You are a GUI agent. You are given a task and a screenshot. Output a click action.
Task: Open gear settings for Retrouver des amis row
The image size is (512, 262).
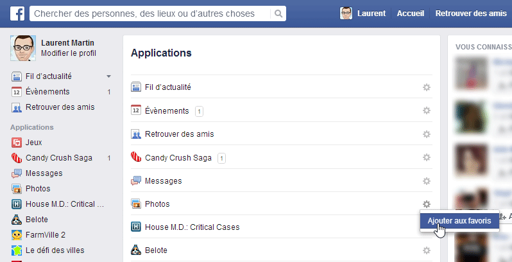427,134
